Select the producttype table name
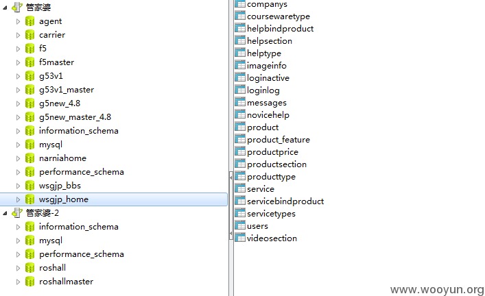The image size is (485, 296). [x=271, y=177]
